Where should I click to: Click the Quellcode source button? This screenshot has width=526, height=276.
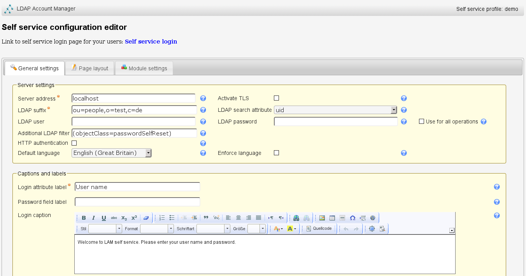click(319, 229)
